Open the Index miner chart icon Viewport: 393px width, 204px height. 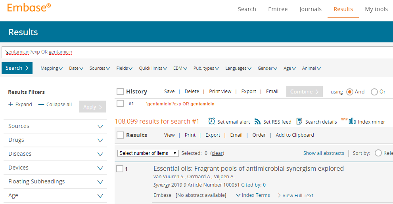pyautogui.click(x=352, y=121)
